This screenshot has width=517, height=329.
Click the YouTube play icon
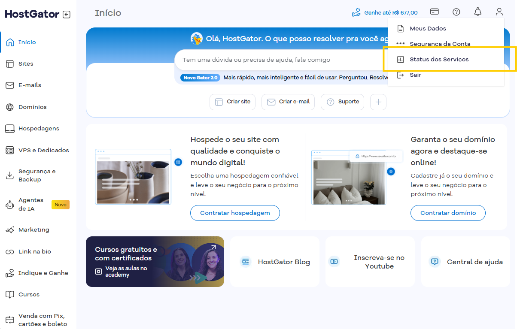coord(334,261)
